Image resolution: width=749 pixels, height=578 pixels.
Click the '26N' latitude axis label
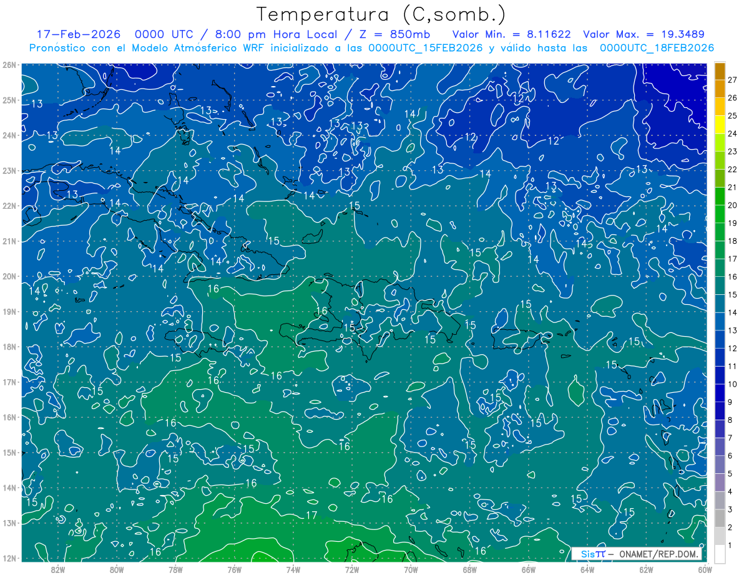pyautogui.click(x=9, y=65)
